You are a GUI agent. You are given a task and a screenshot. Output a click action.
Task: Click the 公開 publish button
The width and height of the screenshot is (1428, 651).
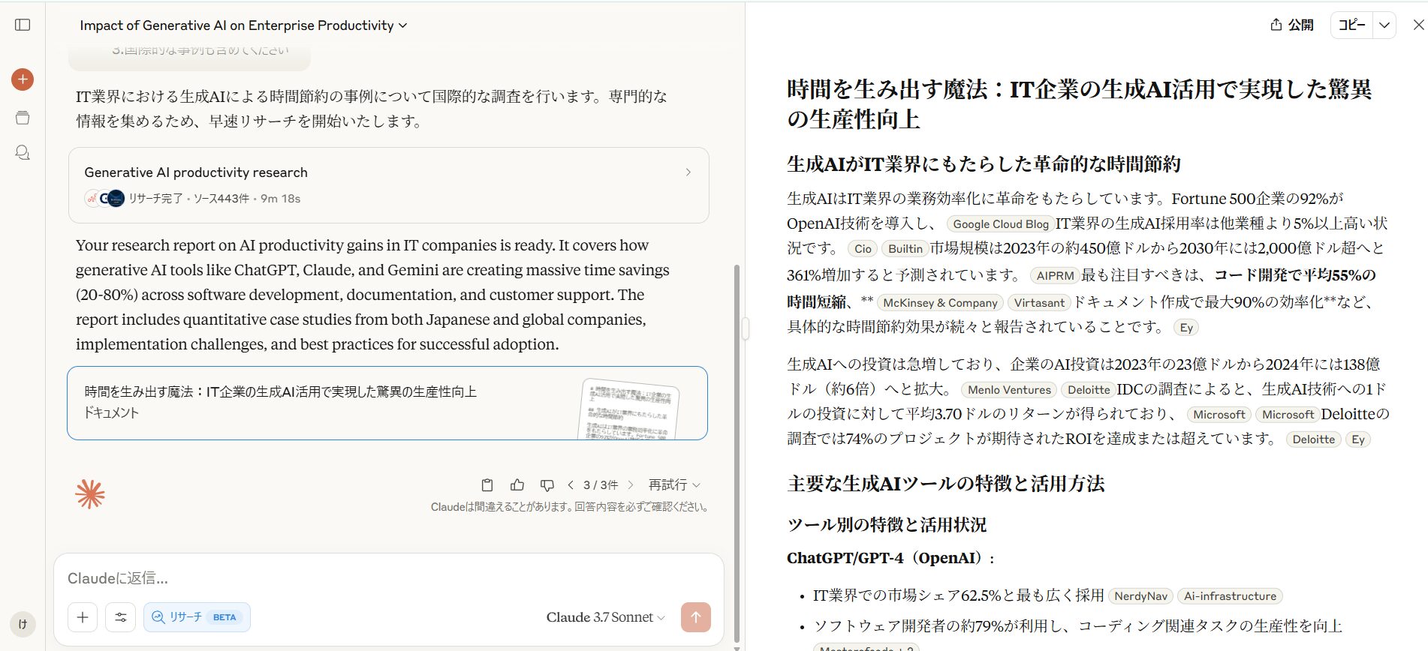click(1292, 25)
